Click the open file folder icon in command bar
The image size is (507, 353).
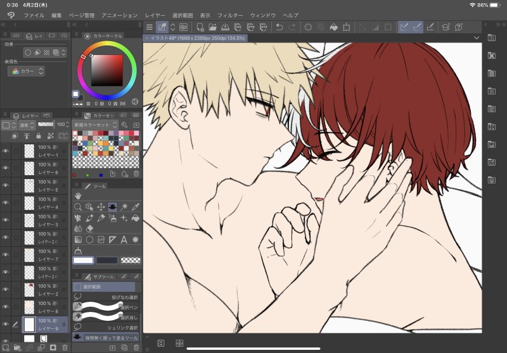coord(212,27)
